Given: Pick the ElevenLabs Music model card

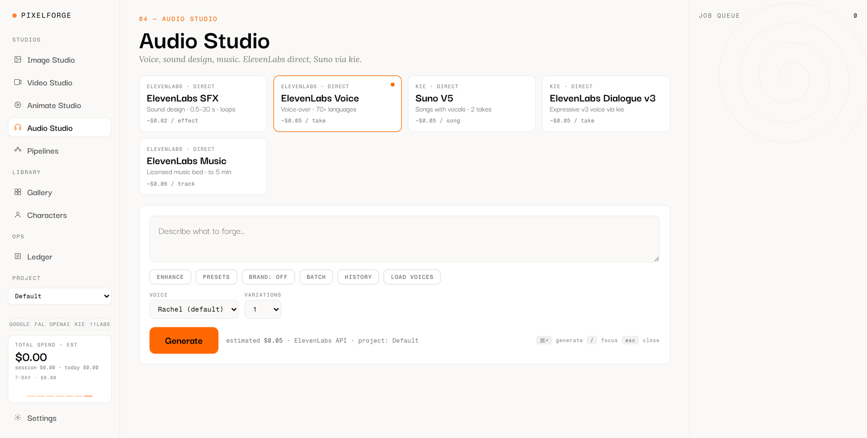Looking at the screenshot, I should click(x=203, y=167).
